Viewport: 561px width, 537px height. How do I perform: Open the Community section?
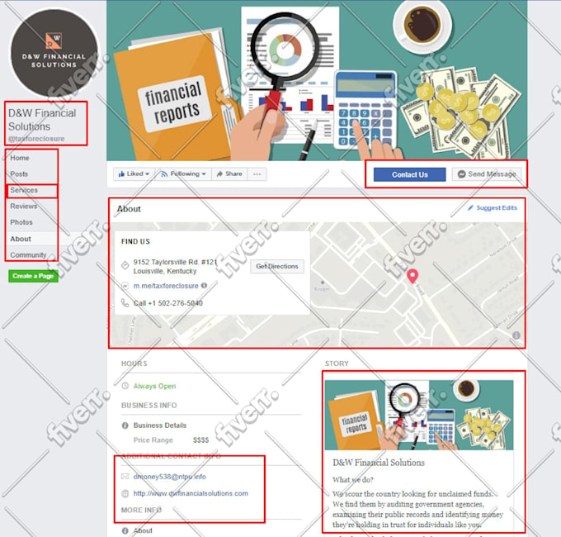(28, 255)
